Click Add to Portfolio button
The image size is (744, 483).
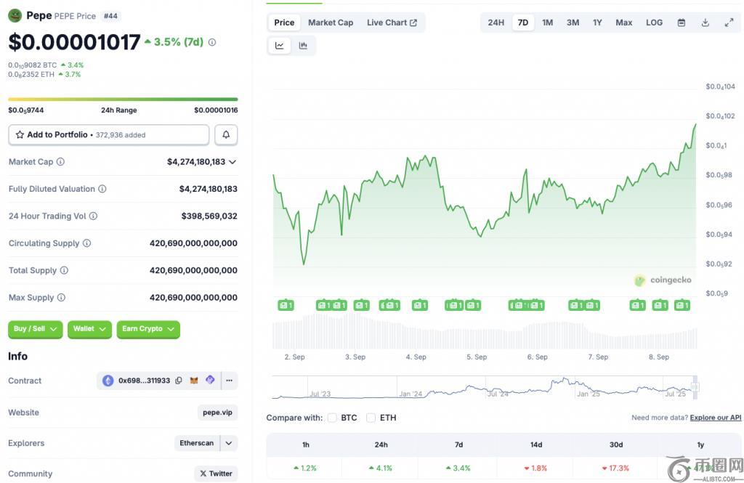pyautogui.click(x=108, y=135)
